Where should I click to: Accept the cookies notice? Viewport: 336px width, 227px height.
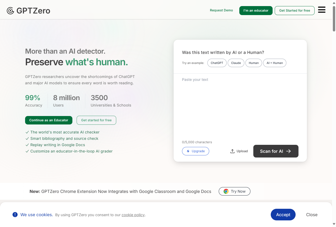point(283,215)
